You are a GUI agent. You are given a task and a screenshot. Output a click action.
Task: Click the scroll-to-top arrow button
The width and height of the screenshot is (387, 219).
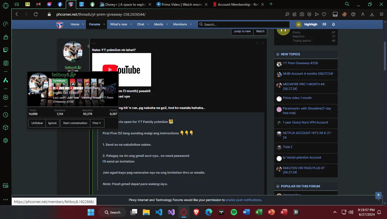coord(378,195)
